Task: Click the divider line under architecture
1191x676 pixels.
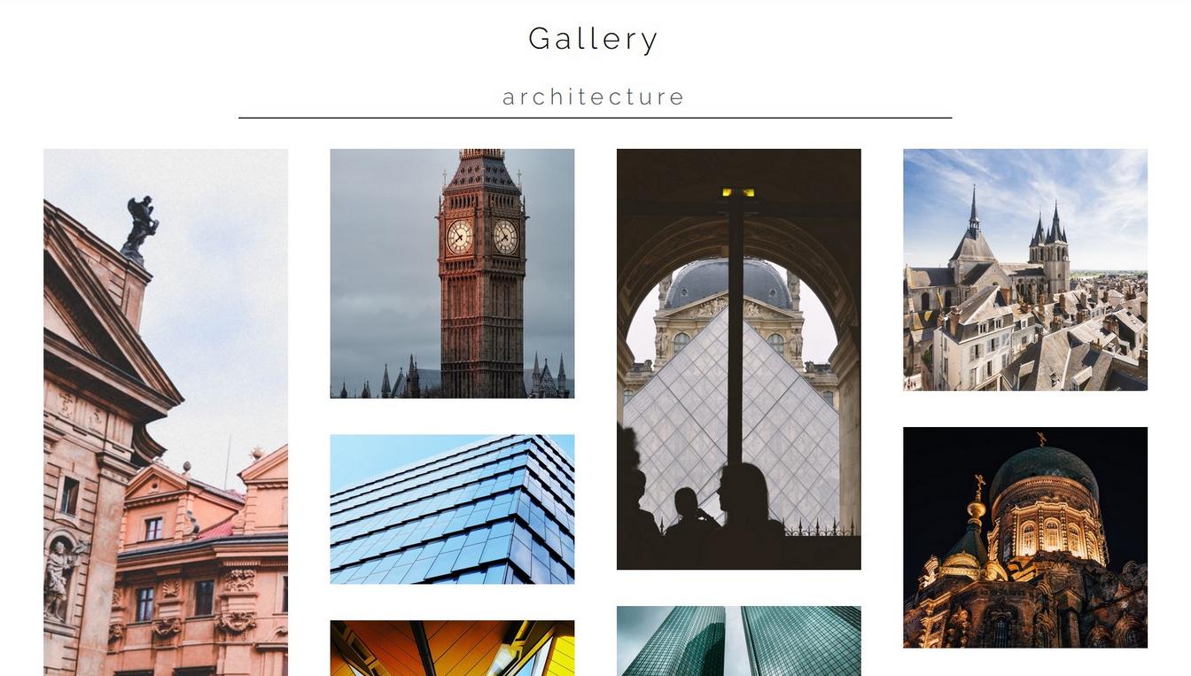Action: tap(595, 117)
